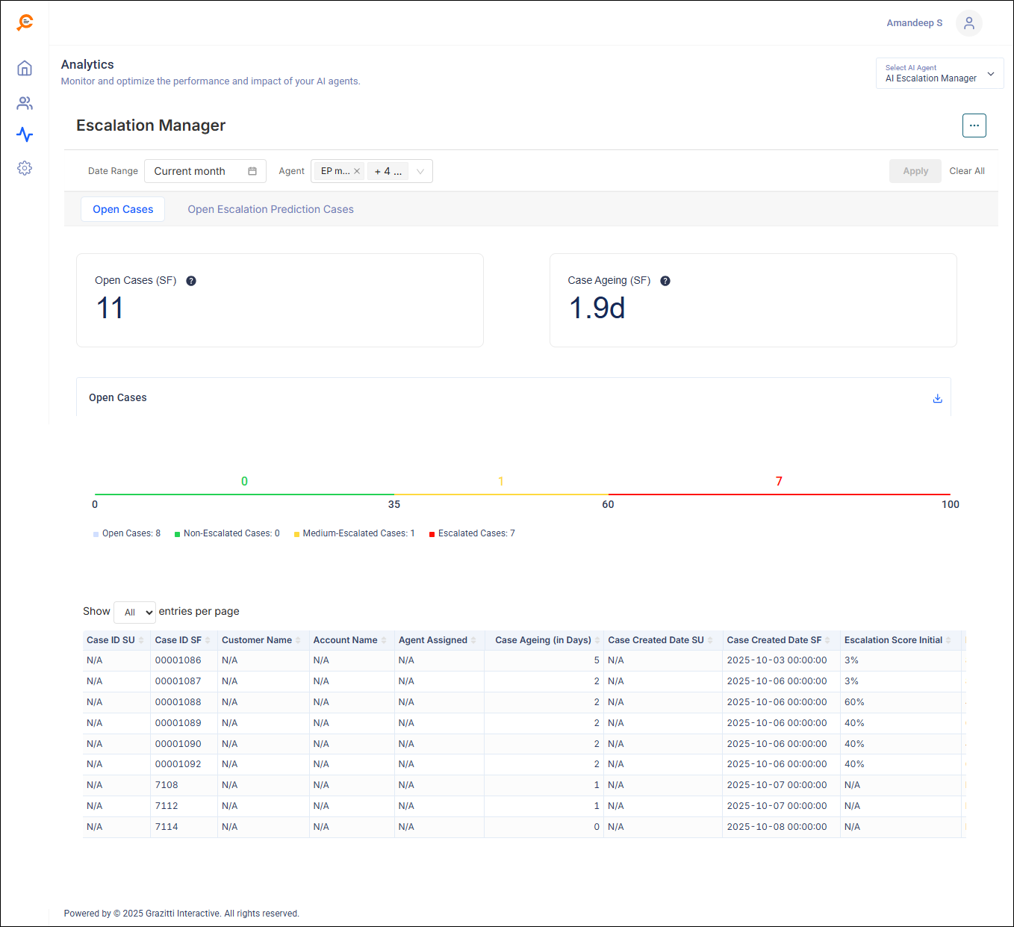The width and height of the screenshot is (1014, 927).
Task: Open the three-dot more options button
Action: tap(974, 125)
